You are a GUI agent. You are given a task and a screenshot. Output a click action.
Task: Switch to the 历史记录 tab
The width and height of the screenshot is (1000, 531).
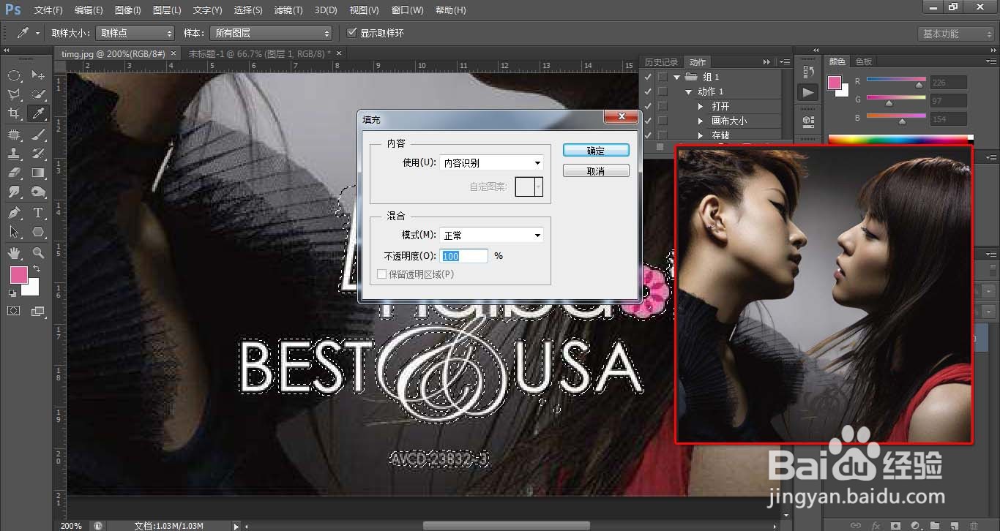click(662, 62)
